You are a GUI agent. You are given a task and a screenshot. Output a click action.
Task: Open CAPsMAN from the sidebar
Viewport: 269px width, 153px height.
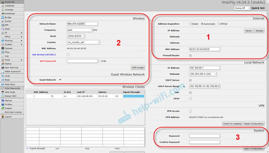[x=12, y=6]
